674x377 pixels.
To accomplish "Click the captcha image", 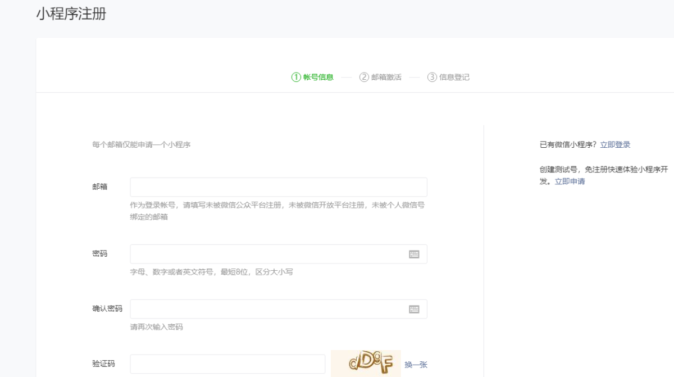I will pos(366,364).
